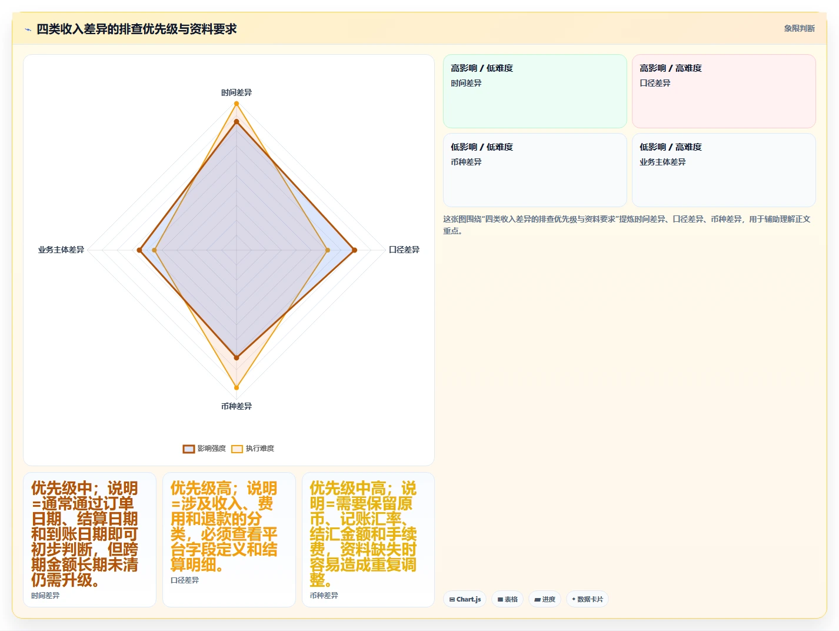Click 业务主体差异 text in the quadrant card
Screen dimensions: 839x631
[x=662, y=162]
